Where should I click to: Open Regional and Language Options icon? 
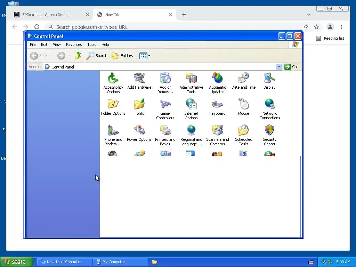pos(191,135)
